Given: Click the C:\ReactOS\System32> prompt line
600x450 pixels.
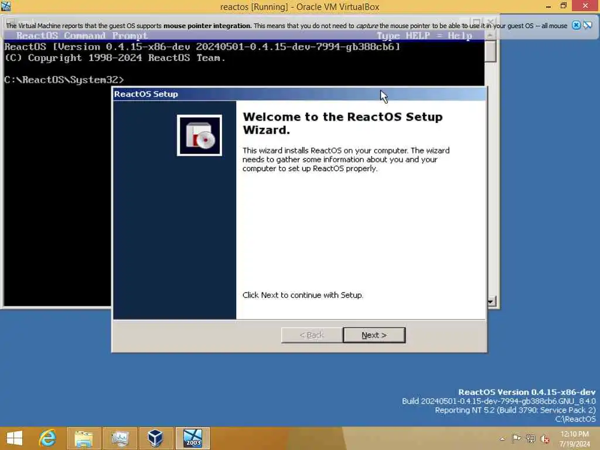Looking at the screenshot, I should 64,80.
